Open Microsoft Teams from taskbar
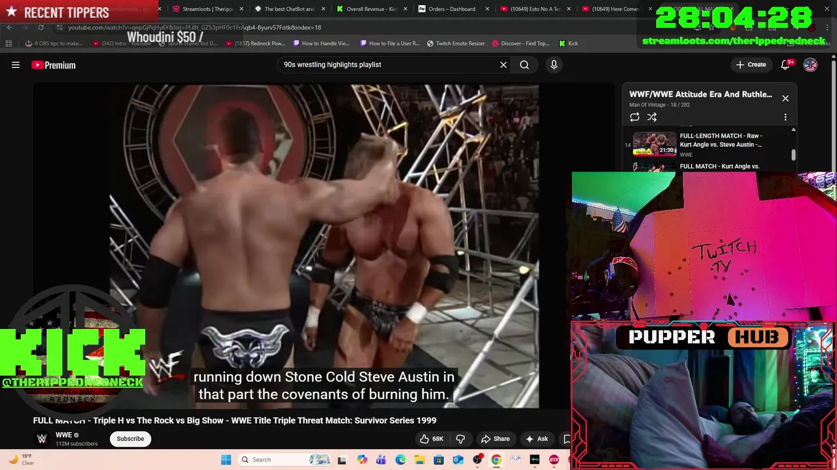837x470 pixels. 381,460
